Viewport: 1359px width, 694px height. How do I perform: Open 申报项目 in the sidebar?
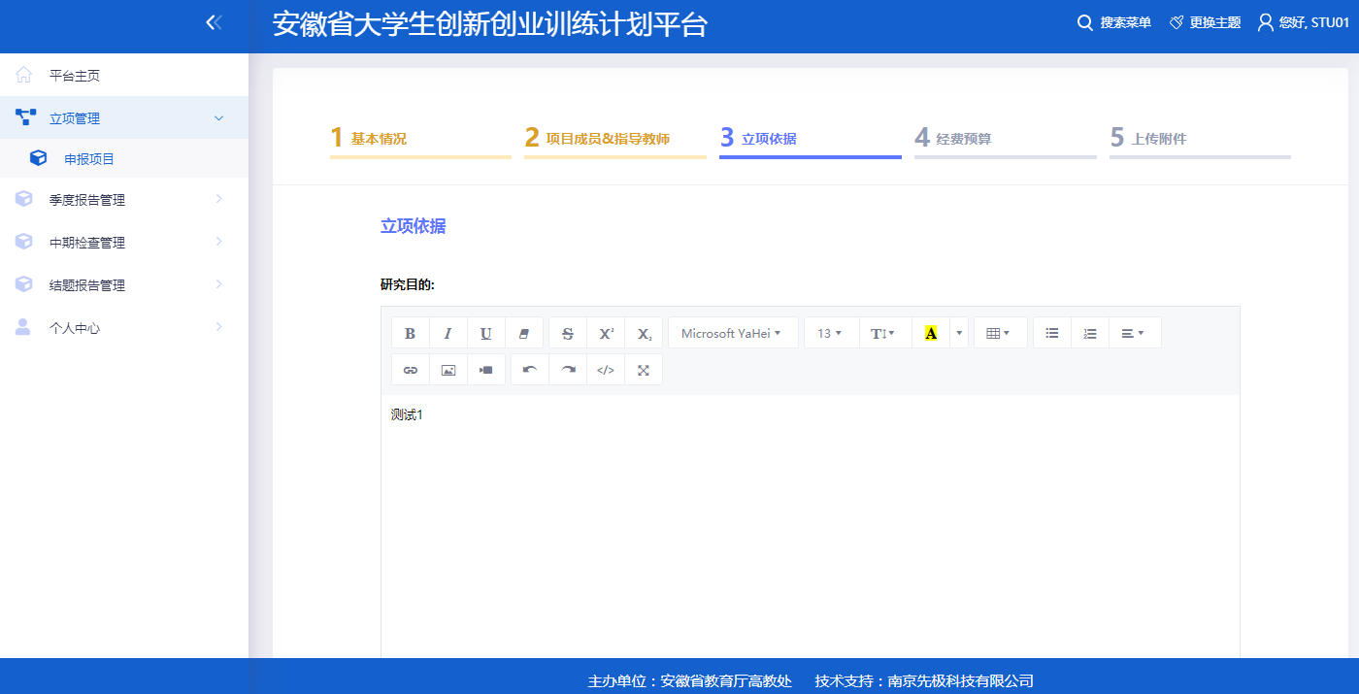click(x=89, y=158)
